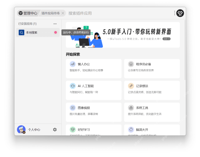Click the 程序员必备 laptop icon
200x157 pixels.
[x=131, y=64]
